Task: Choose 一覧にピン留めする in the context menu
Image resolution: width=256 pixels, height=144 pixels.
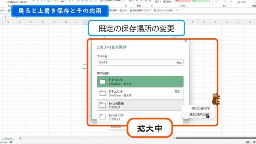Action: 200,108
